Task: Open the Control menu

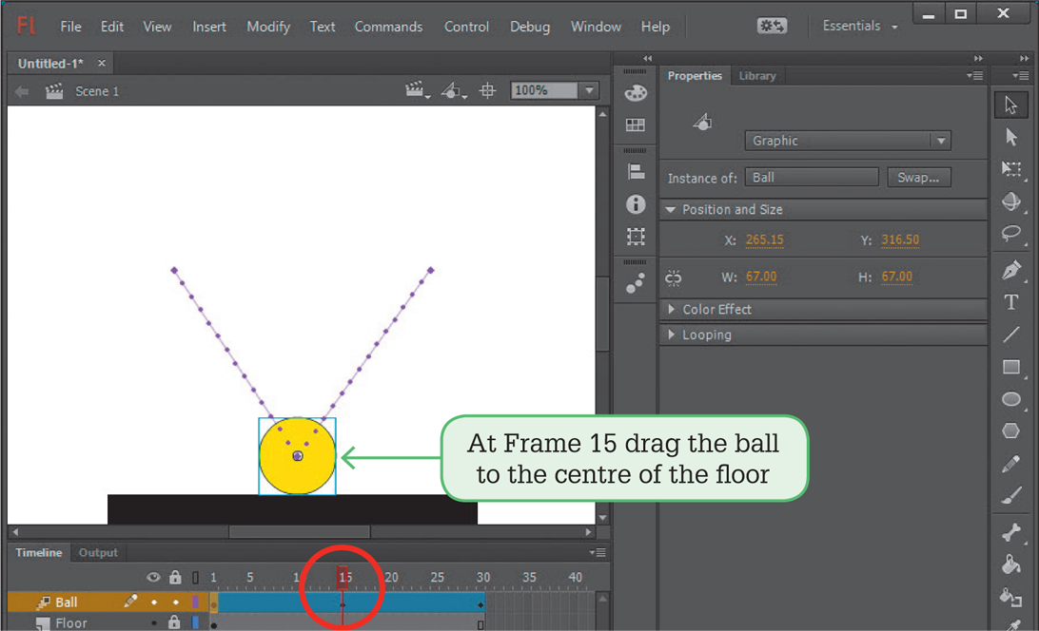Action: 466,27
